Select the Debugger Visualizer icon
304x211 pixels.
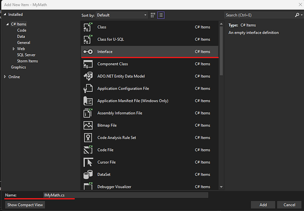(x=88, y=186)
